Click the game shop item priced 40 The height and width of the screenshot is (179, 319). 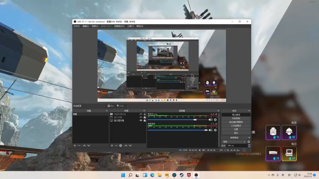click(x=289, y=154)
